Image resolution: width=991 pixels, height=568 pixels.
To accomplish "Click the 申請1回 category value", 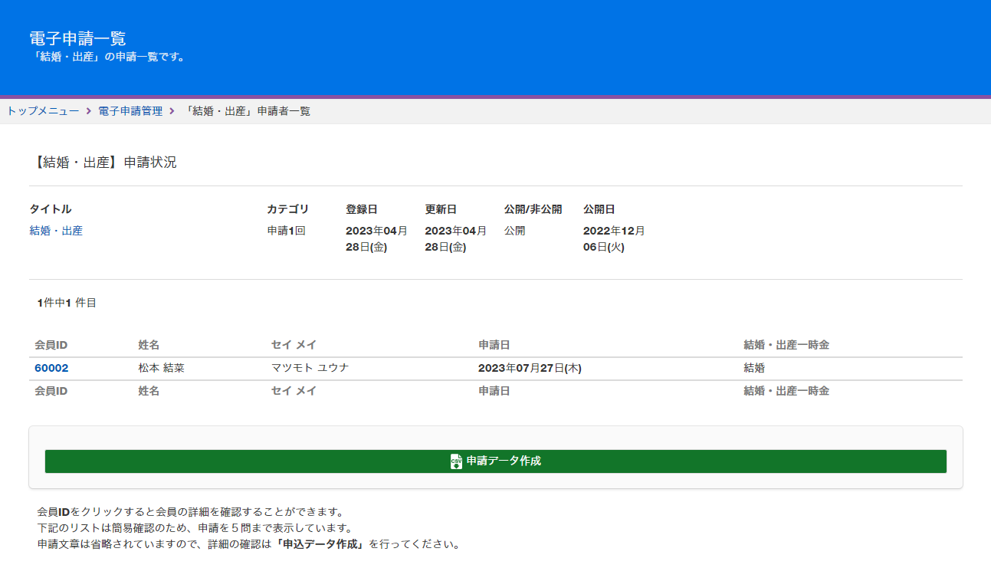I will point(286,231).
